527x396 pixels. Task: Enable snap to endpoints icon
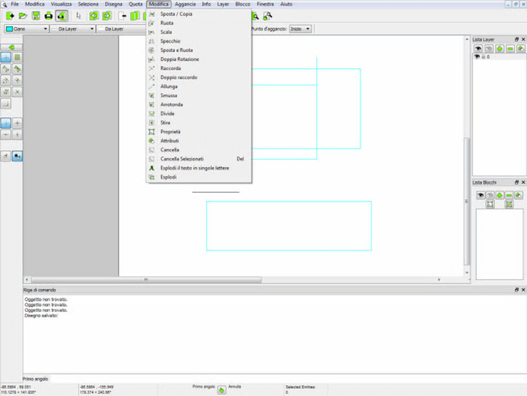6,69
